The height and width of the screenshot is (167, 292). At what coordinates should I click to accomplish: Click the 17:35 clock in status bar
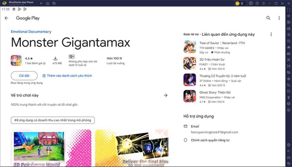[5, 9]
